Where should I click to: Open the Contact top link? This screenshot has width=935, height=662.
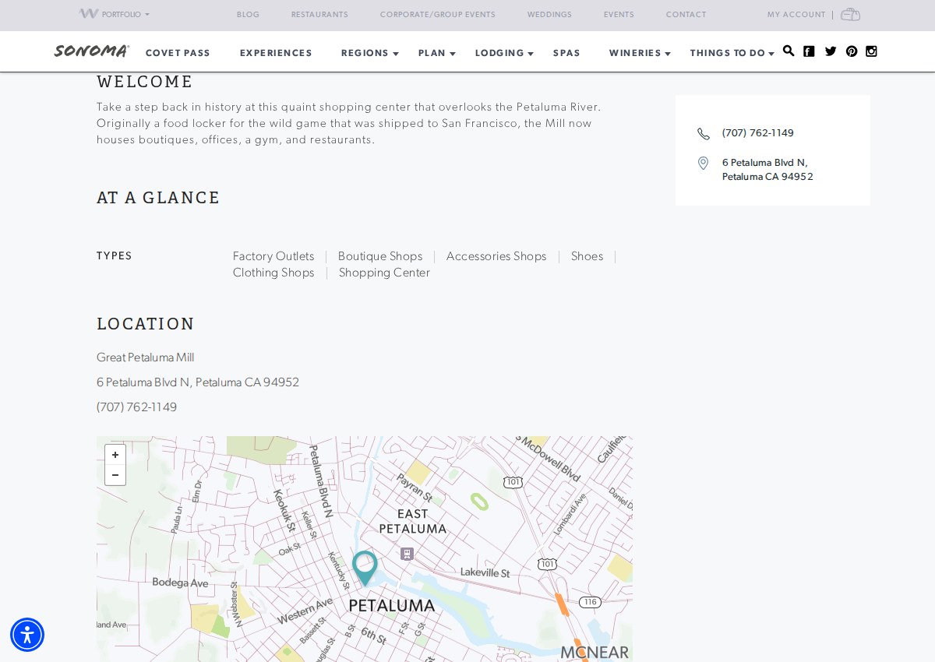coord(686,15)
